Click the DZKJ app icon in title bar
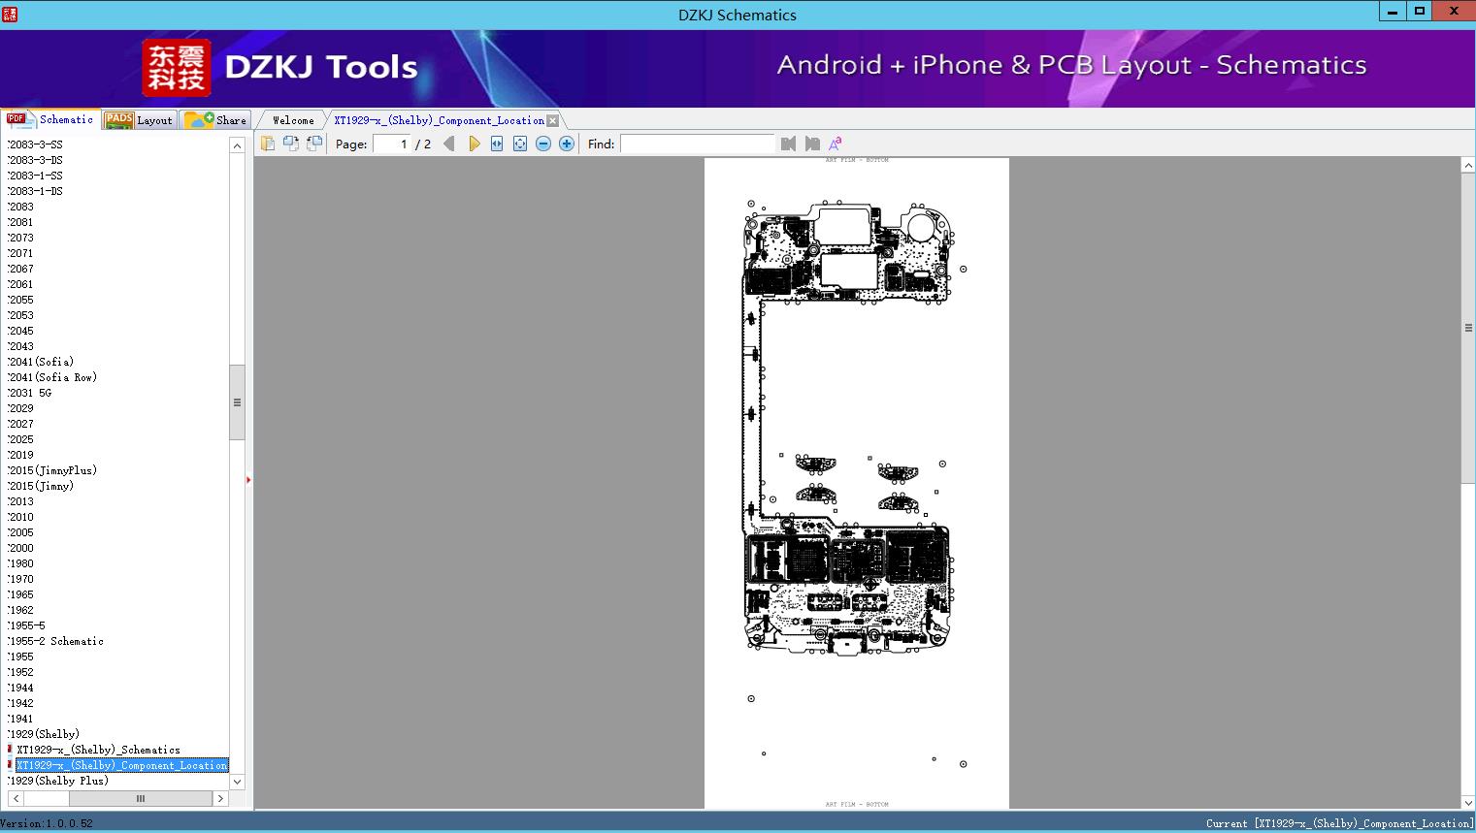 coord(9,14)
